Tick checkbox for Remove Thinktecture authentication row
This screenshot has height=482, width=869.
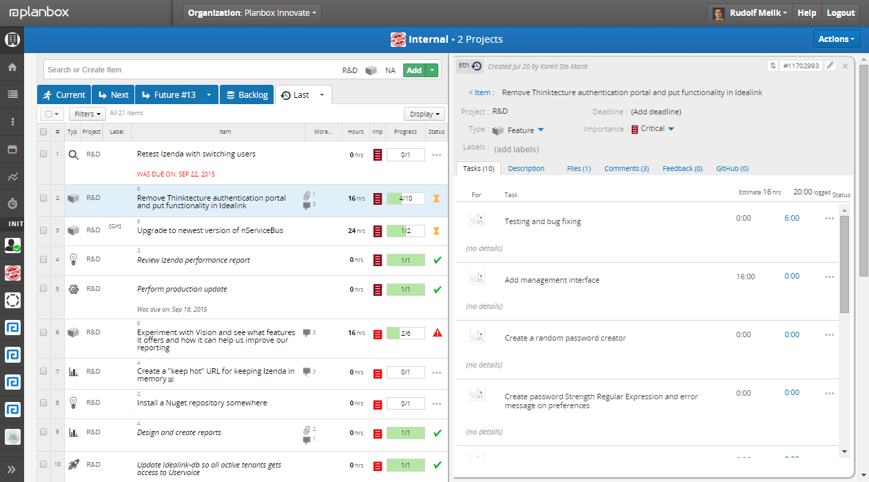point(43,198)
